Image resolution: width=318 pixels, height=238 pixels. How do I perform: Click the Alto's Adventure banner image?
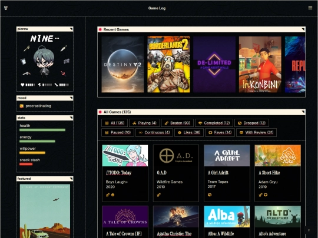click(x=277, y=216)
